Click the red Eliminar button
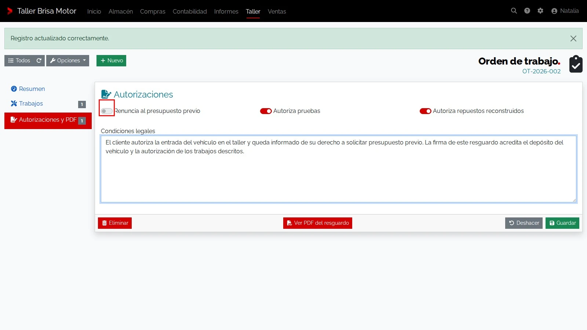 click(115, 223)
